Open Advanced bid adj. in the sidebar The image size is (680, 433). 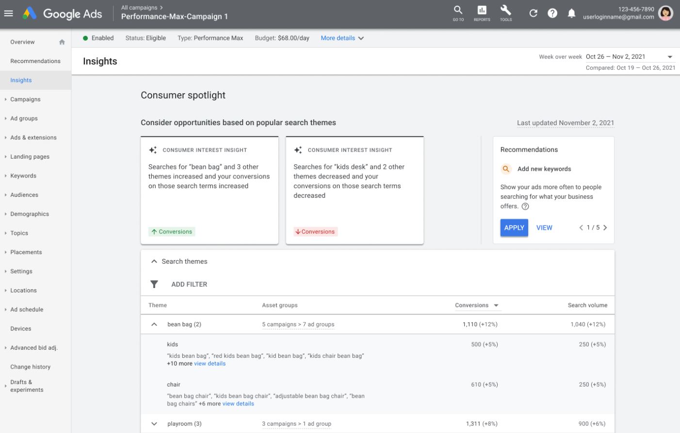coord(33,348)
